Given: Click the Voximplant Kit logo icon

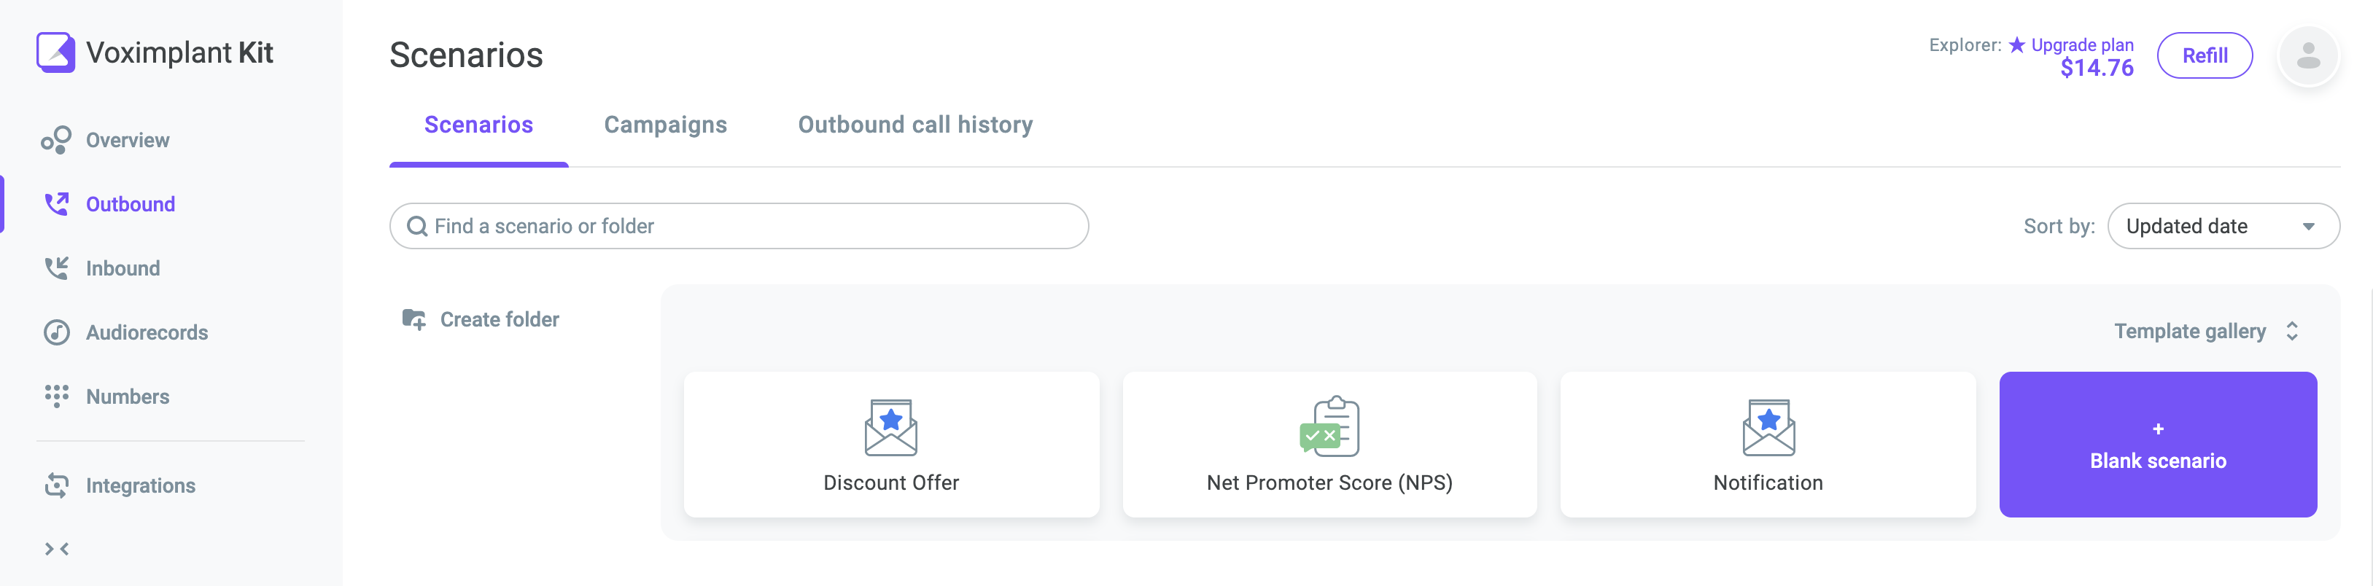Looking at the screenshot, I should click(55, 52).
